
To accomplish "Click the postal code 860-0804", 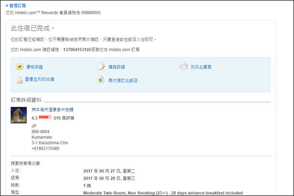I will point(41,132).
